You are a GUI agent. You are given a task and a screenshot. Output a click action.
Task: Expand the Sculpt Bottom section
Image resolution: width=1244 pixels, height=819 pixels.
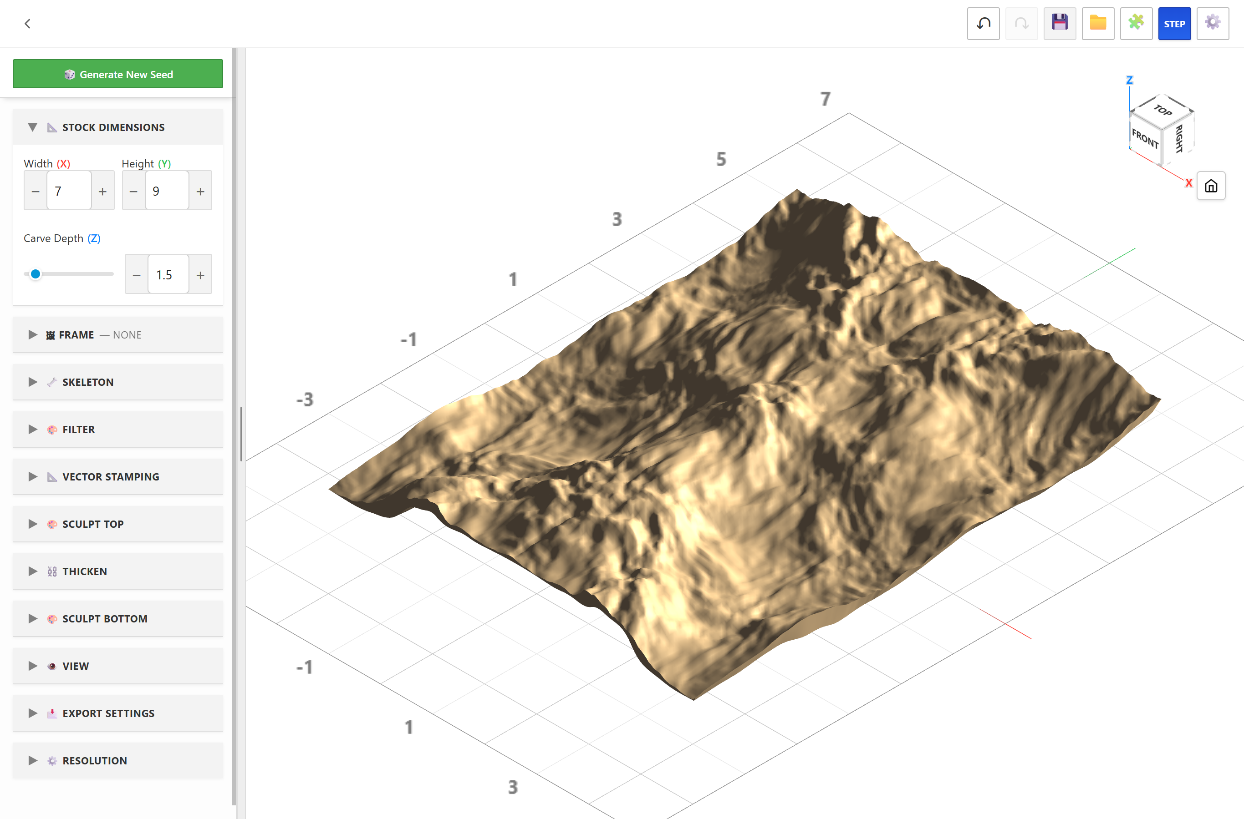[x=118, y=618]
